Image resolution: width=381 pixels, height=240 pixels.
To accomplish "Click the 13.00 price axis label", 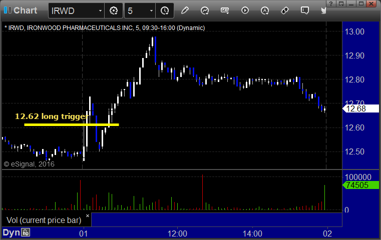I will click(x=354, y=32).
